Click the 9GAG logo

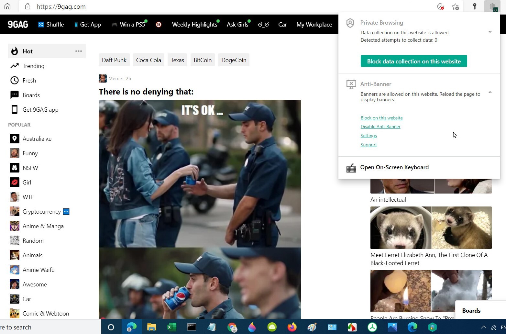[18, 25]
